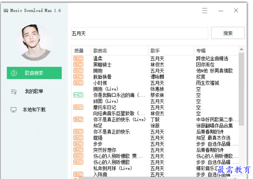The width and height of the screenshot is (253, 179).
Task: Click the vertical scrollbar thumb of results
Action: coord(241,89)
